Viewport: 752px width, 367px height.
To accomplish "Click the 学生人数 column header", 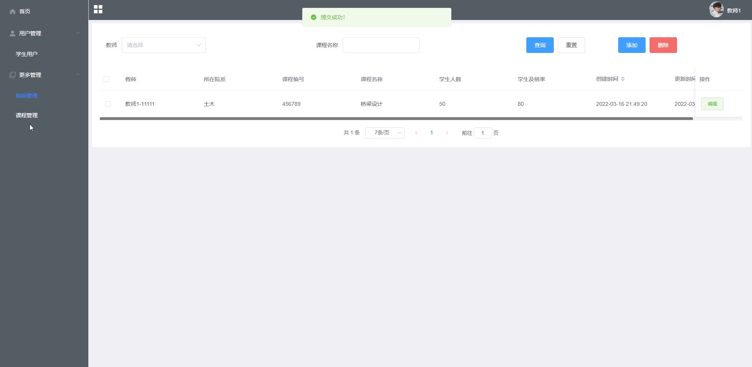I will [450, 79].
